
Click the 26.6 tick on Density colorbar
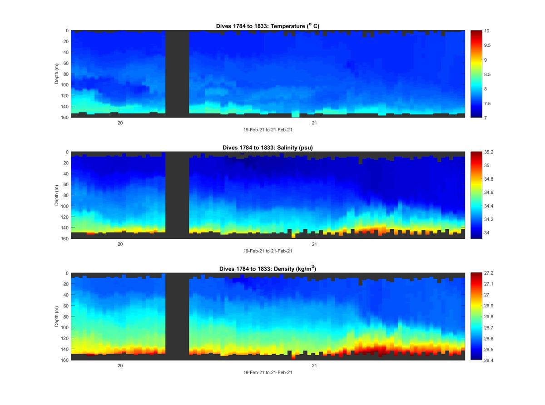(490, 339)
